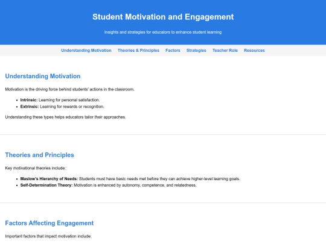This screenshot has width=326, height=244.
Task: Click the bold Extrinsic term in list
Action: 30,107
